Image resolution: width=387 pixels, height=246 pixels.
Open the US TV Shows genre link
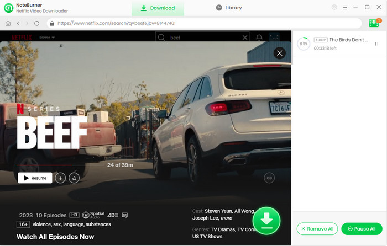(x=207, y=237)
